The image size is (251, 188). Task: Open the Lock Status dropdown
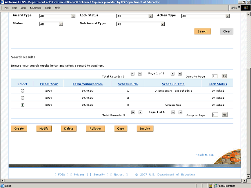(134, 16)
